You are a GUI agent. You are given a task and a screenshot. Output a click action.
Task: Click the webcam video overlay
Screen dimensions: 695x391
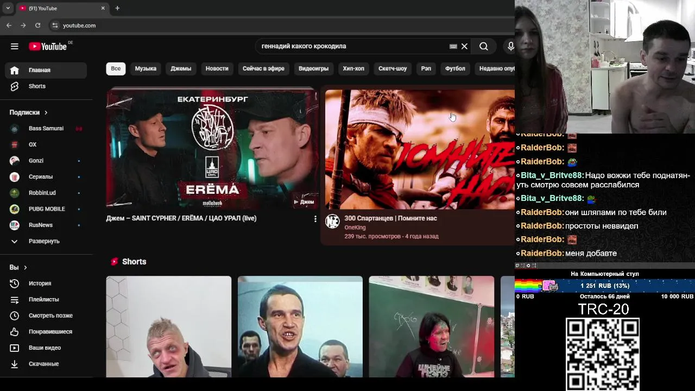pyautogui.click(x=605, y=66)
